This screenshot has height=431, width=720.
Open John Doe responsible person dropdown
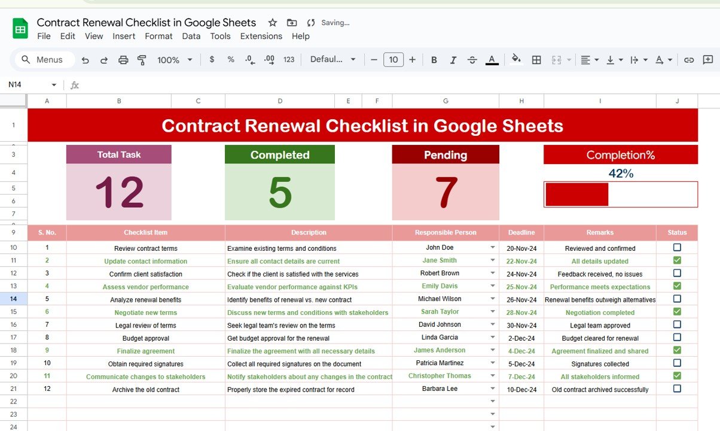(x=493, y=247)
